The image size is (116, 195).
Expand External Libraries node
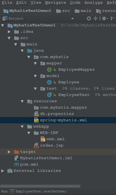click(3, 171)
